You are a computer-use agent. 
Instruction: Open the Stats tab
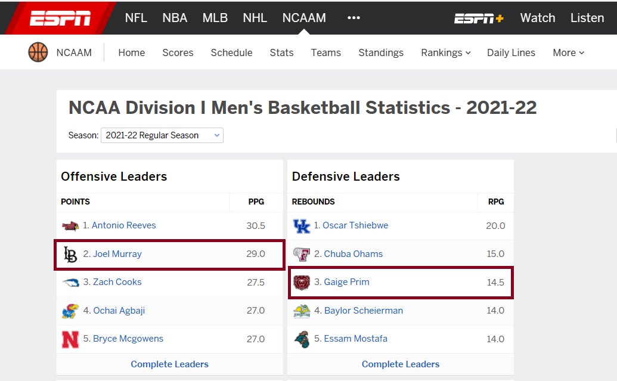pos(282,52)
